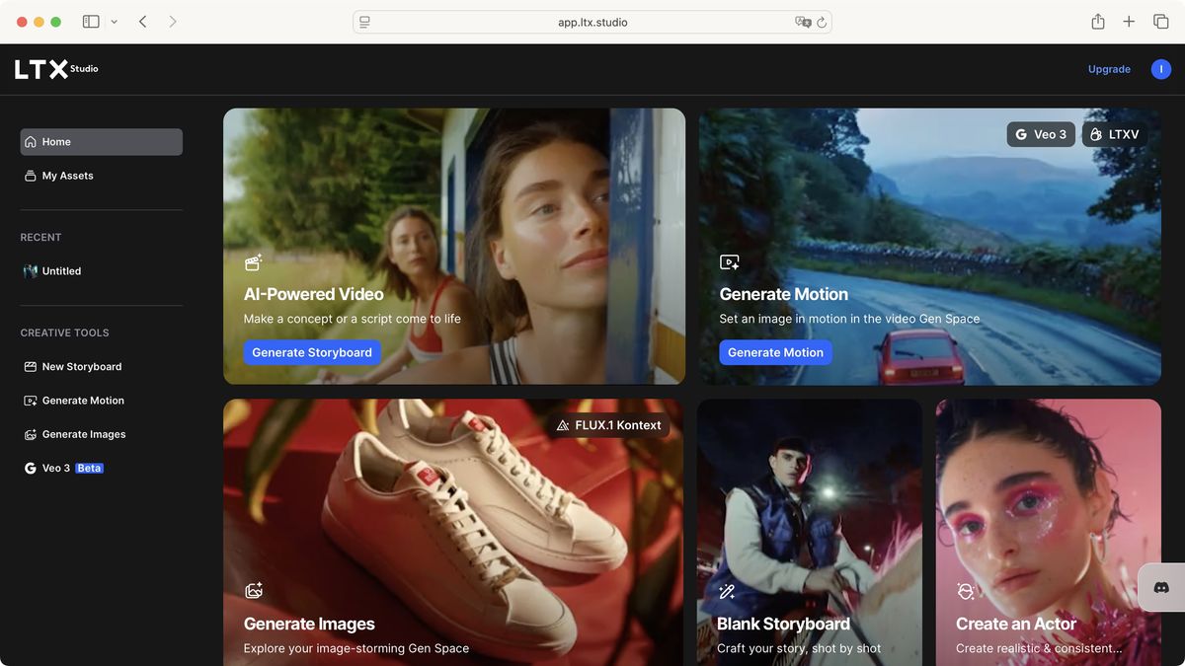Viewport: 1185px width, 666px height.
Task: Open the Generate Images sneaker card
Action: 454,533
